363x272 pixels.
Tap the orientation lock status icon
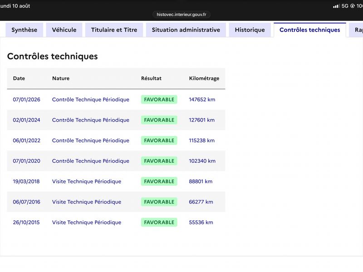click(x=353, y=6)
